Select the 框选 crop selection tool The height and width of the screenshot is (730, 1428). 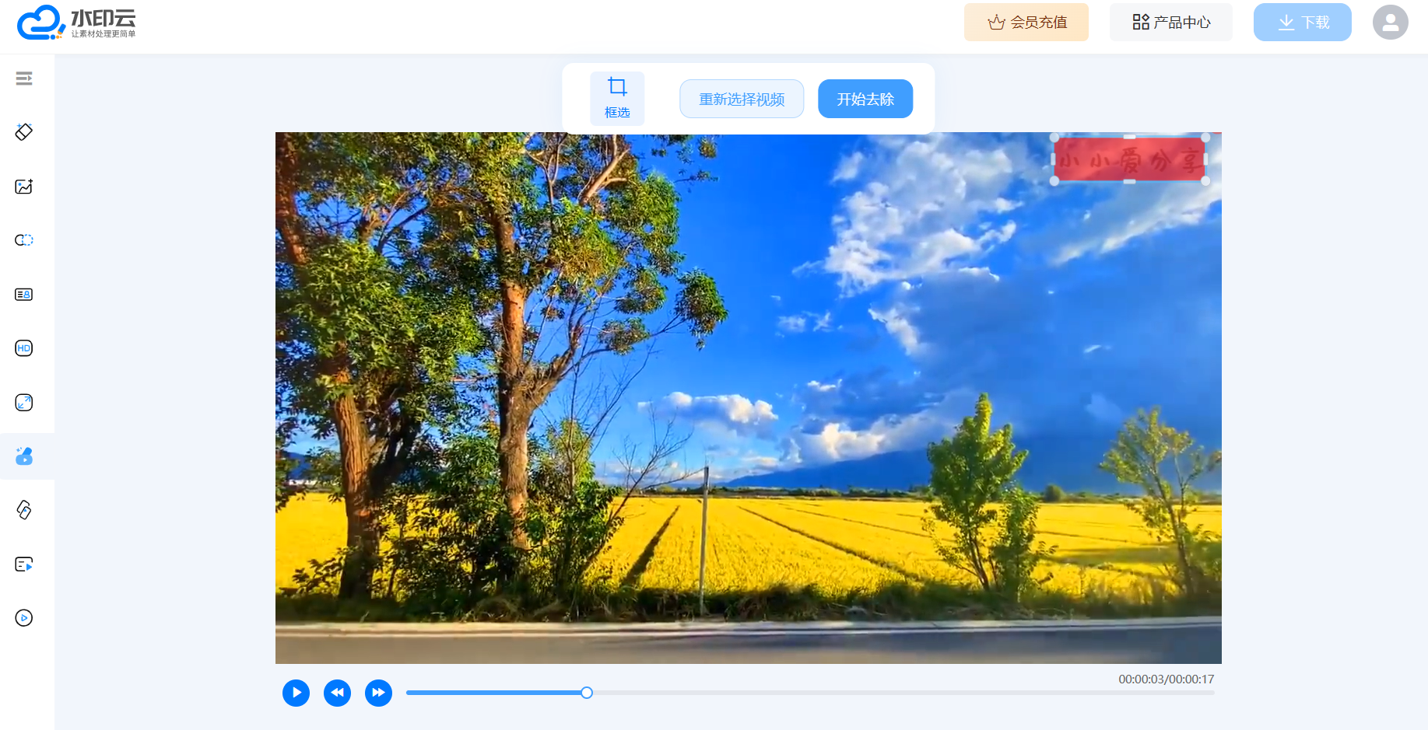click(617, 98)
